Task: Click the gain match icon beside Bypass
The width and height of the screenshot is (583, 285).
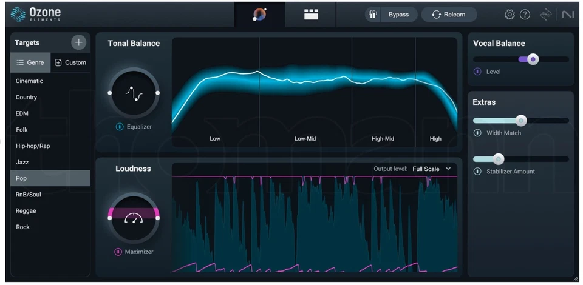Action: [372, 15]
